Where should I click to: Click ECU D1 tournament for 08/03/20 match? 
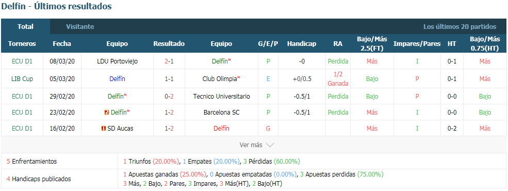(x=22, y=61)
